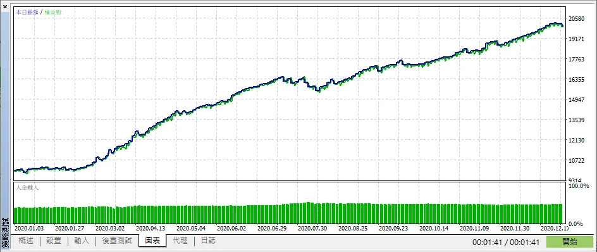
Task: Click the 00:01:41 / 00:01:41 elapsed time readout
Action: pos(506,242)
